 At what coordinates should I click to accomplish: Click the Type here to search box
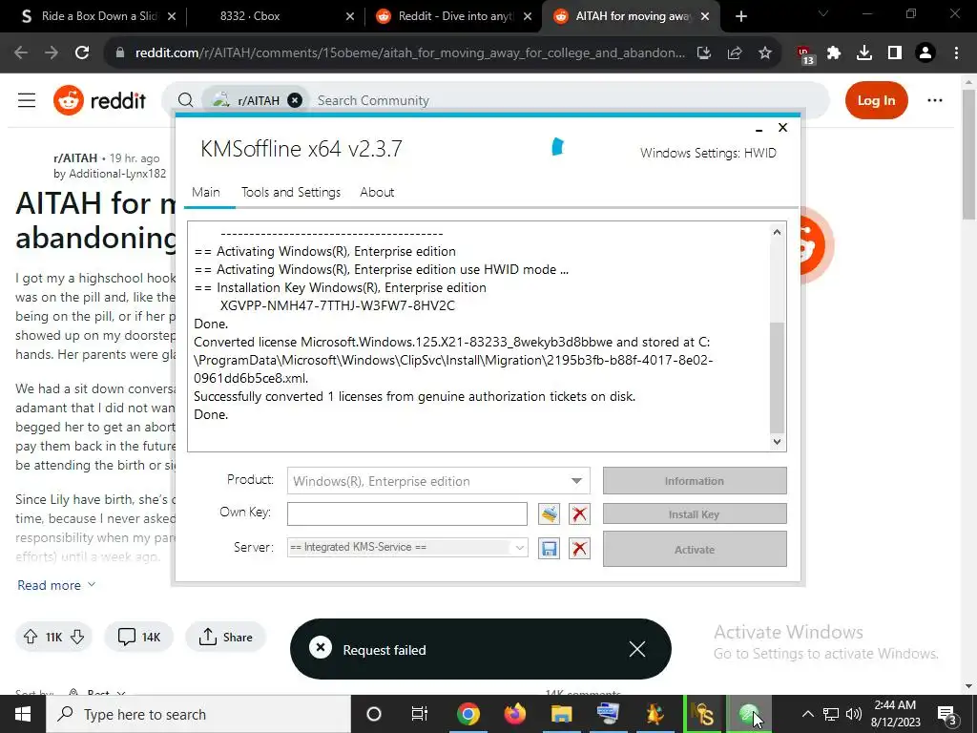click(198, 714)
